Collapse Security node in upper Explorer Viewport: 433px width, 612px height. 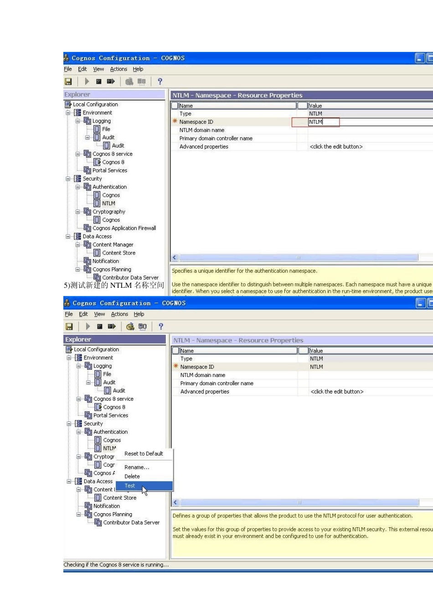point(68,178)
